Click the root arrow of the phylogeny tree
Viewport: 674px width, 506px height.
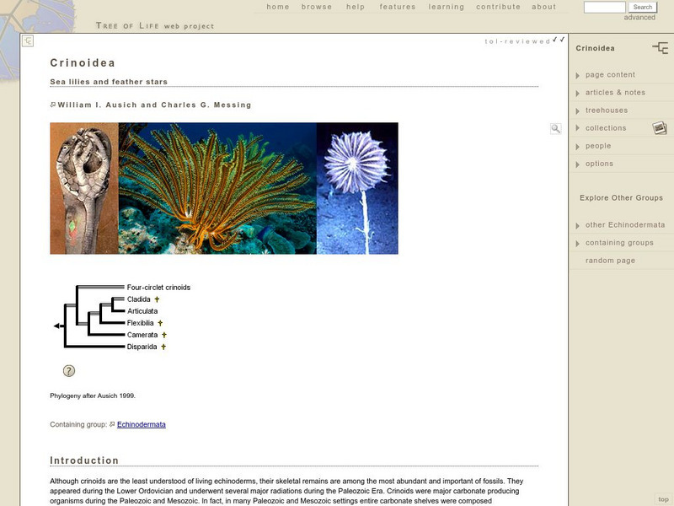(x=56, y=326)
